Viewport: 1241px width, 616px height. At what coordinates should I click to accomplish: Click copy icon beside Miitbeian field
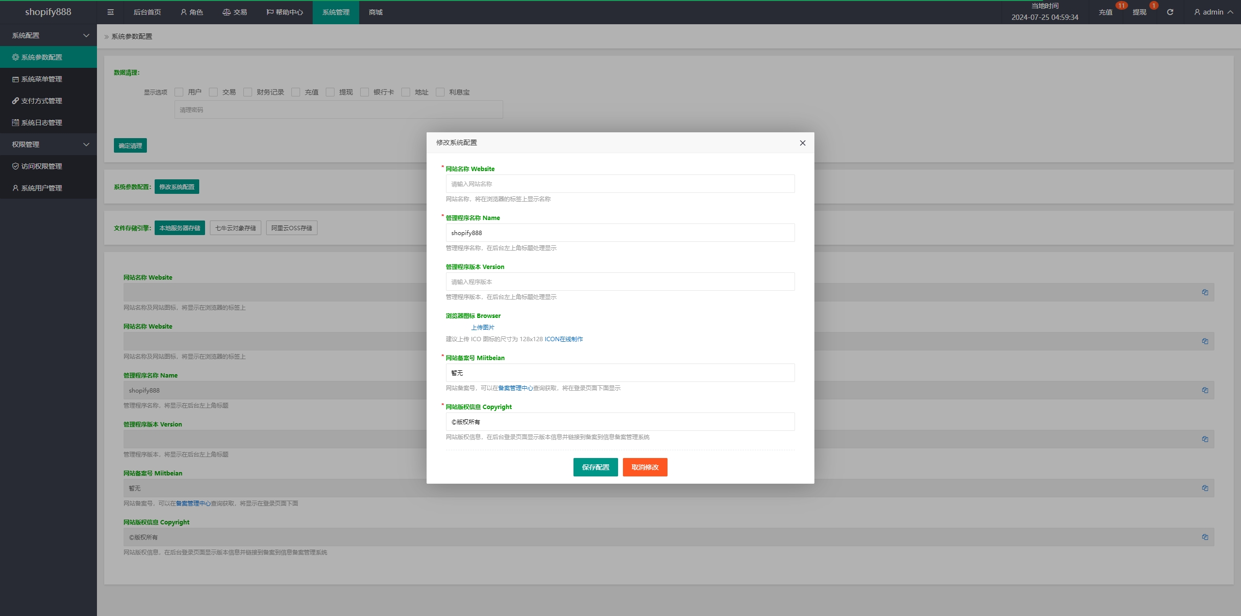coord(1205,488)
